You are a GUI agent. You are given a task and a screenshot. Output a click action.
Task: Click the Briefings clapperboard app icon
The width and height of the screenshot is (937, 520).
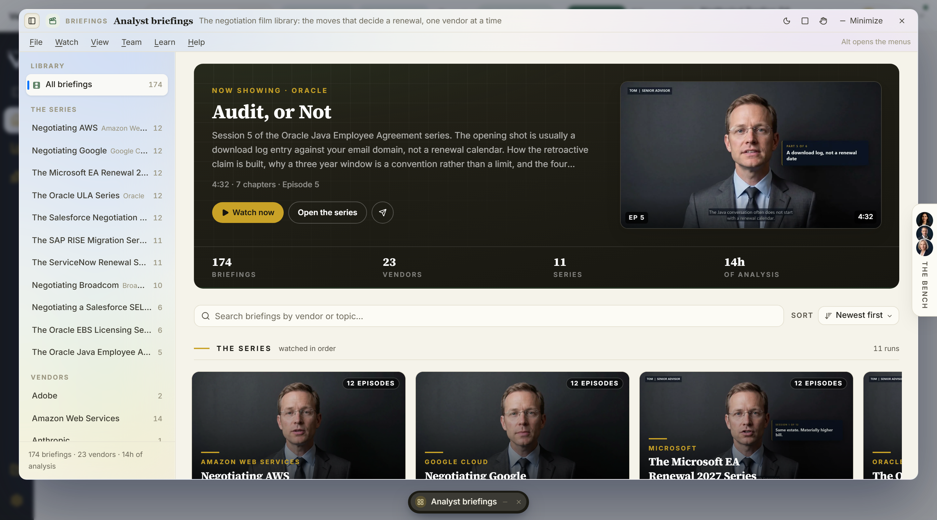tap(53, 21)
